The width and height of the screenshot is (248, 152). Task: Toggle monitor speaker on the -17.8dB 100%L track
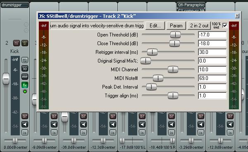pyautogui.click(x=142, y=125)
